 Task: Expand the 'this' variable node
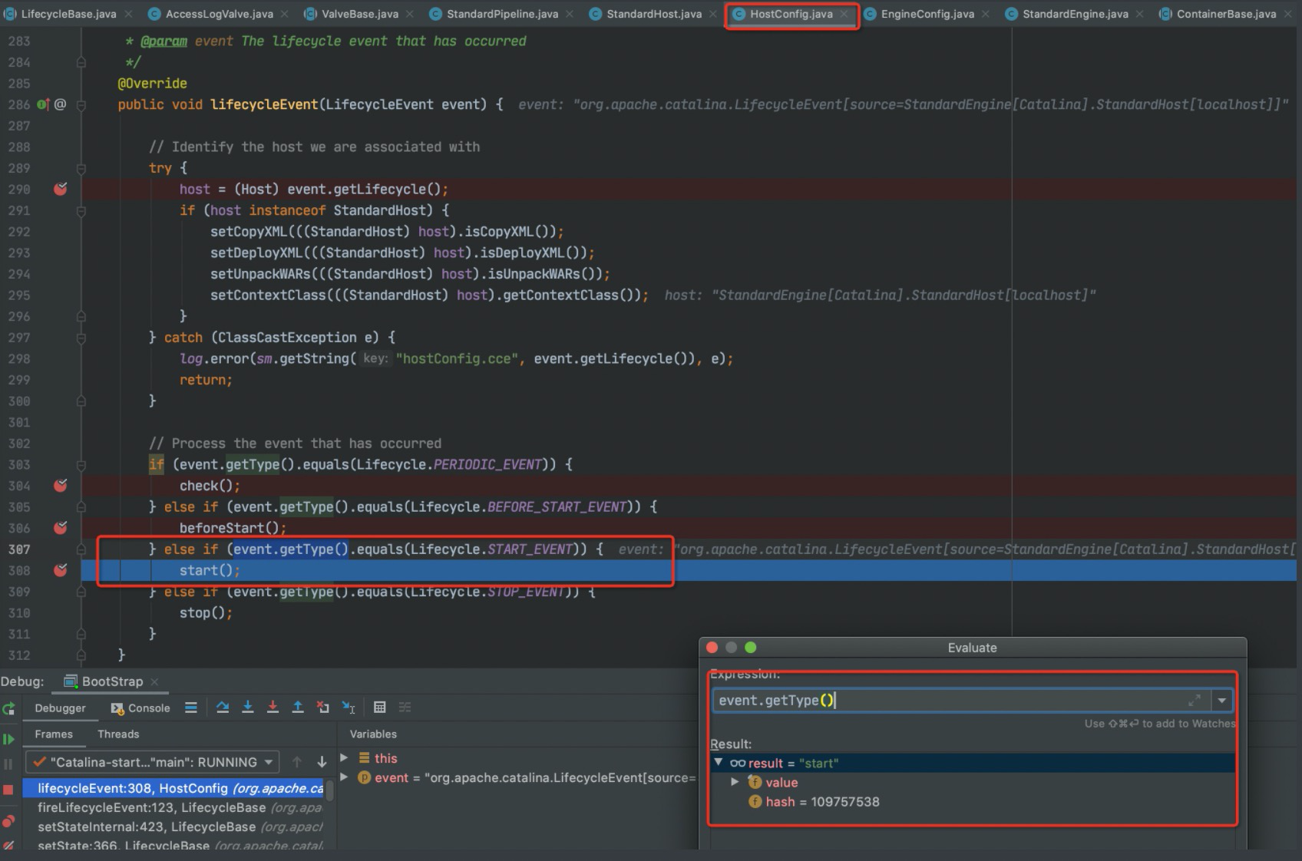[344, 757]
